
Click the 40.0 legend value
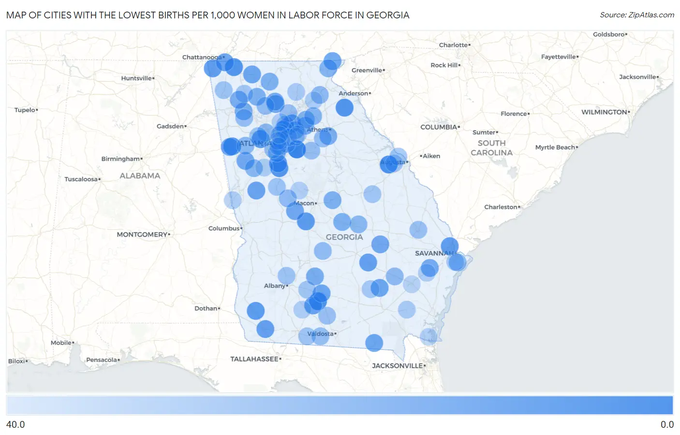15,424
